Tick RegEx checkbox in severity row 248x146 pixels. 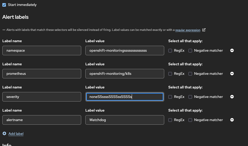[170, 97]
